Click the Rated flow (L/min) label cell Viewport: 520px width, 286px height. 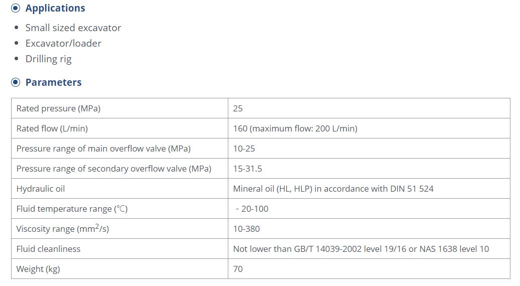coord(120,128)
